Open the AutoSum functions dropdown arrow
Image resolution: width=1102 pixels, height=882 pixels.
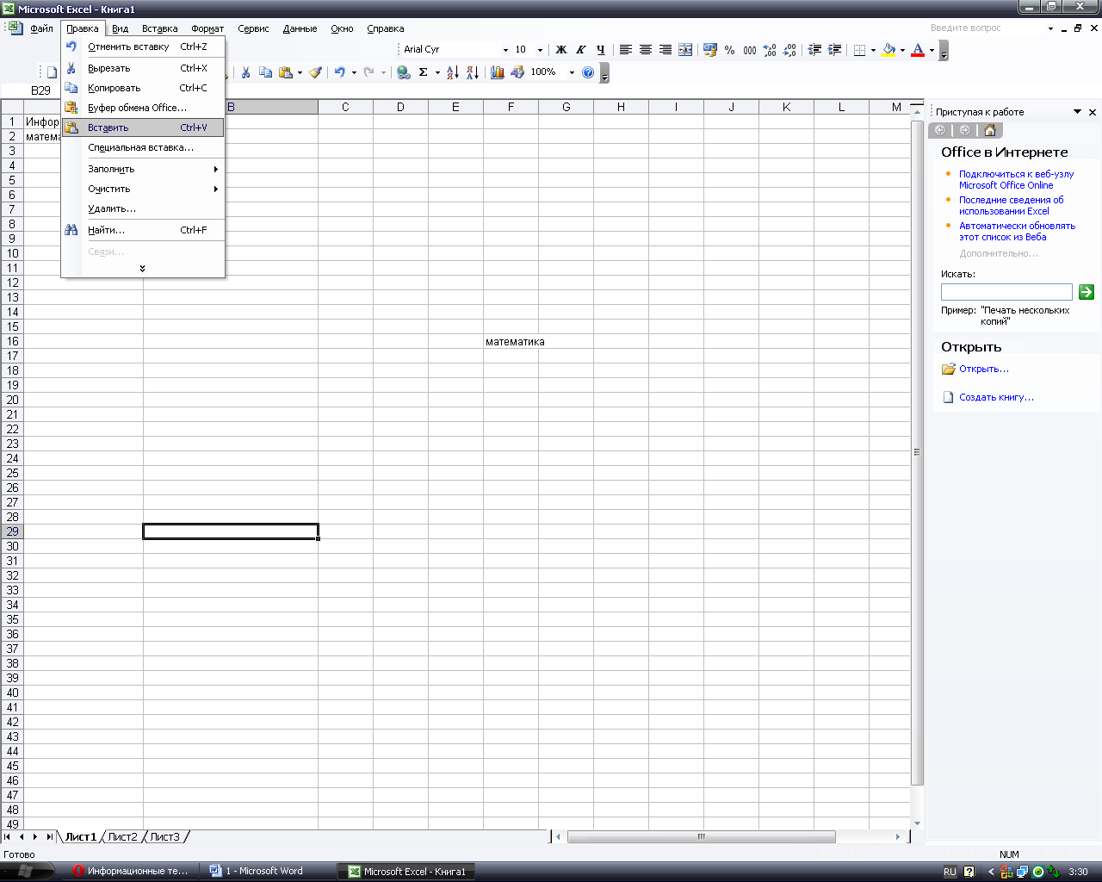pos(437,72)
